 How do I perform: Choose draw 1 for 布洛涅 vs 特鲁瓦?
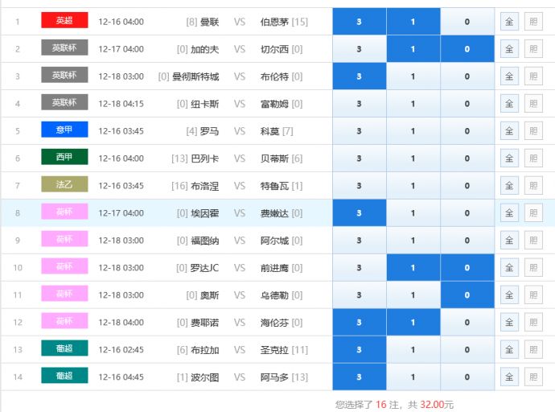point(413,186)
